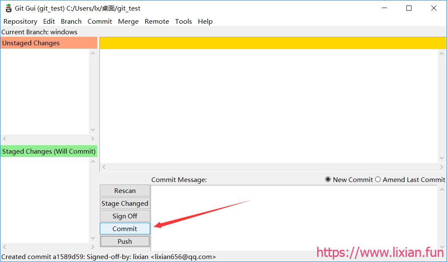The height and width of the screenshot is (262, 447).
Task: Open the Repository menu
Action: click(x=20, y=22)
